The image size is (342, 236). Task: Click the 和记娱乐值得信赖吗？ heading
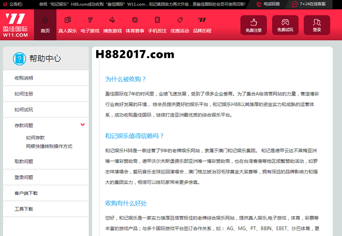[134, 136]
